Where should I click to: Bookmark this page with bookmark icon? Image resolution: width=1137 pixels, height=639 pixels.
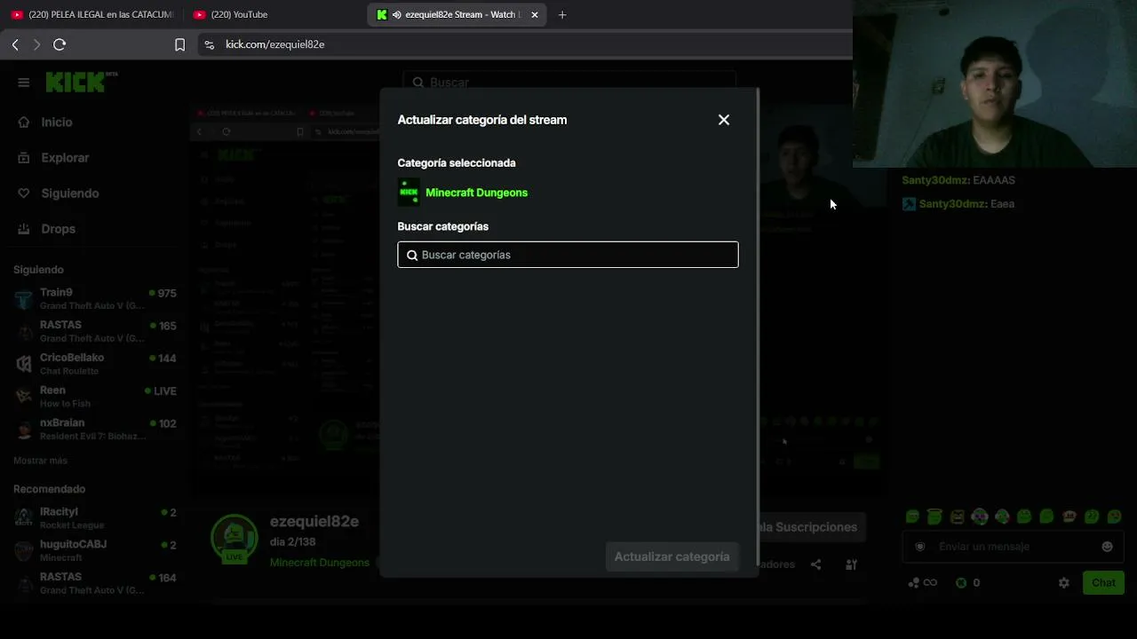[179, 44]
